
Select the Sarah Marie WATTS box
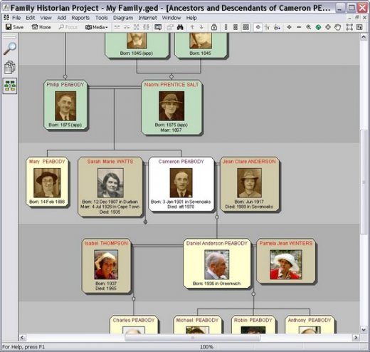[x=110, y=187]
